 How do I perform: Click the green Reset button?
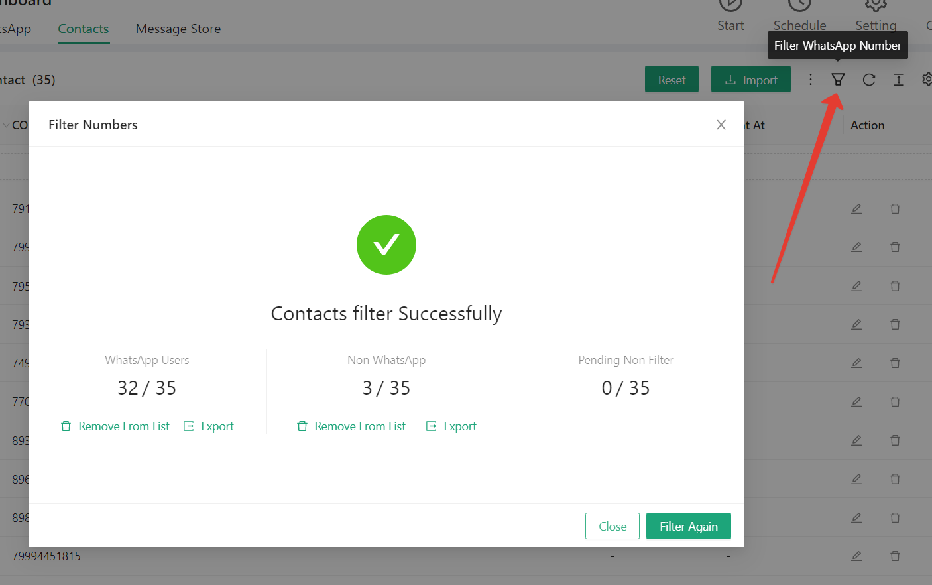click(671, 80)
